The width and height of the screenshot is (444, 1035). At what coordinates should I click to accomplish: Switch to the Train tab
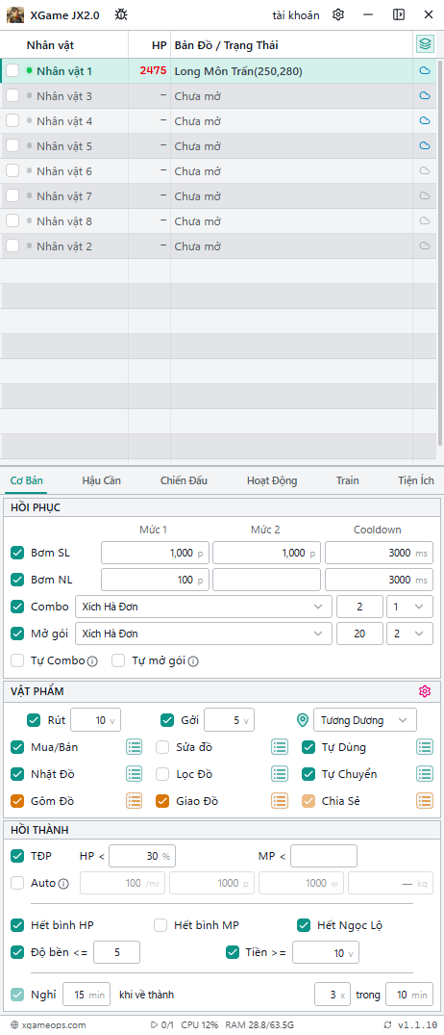(348, 480)
